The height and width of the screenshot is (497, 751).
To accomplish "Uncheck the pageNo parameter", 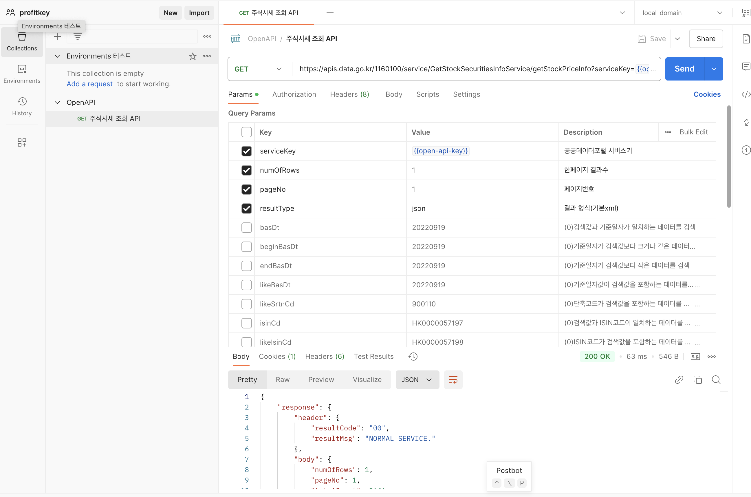I will [x=246, y=189].
